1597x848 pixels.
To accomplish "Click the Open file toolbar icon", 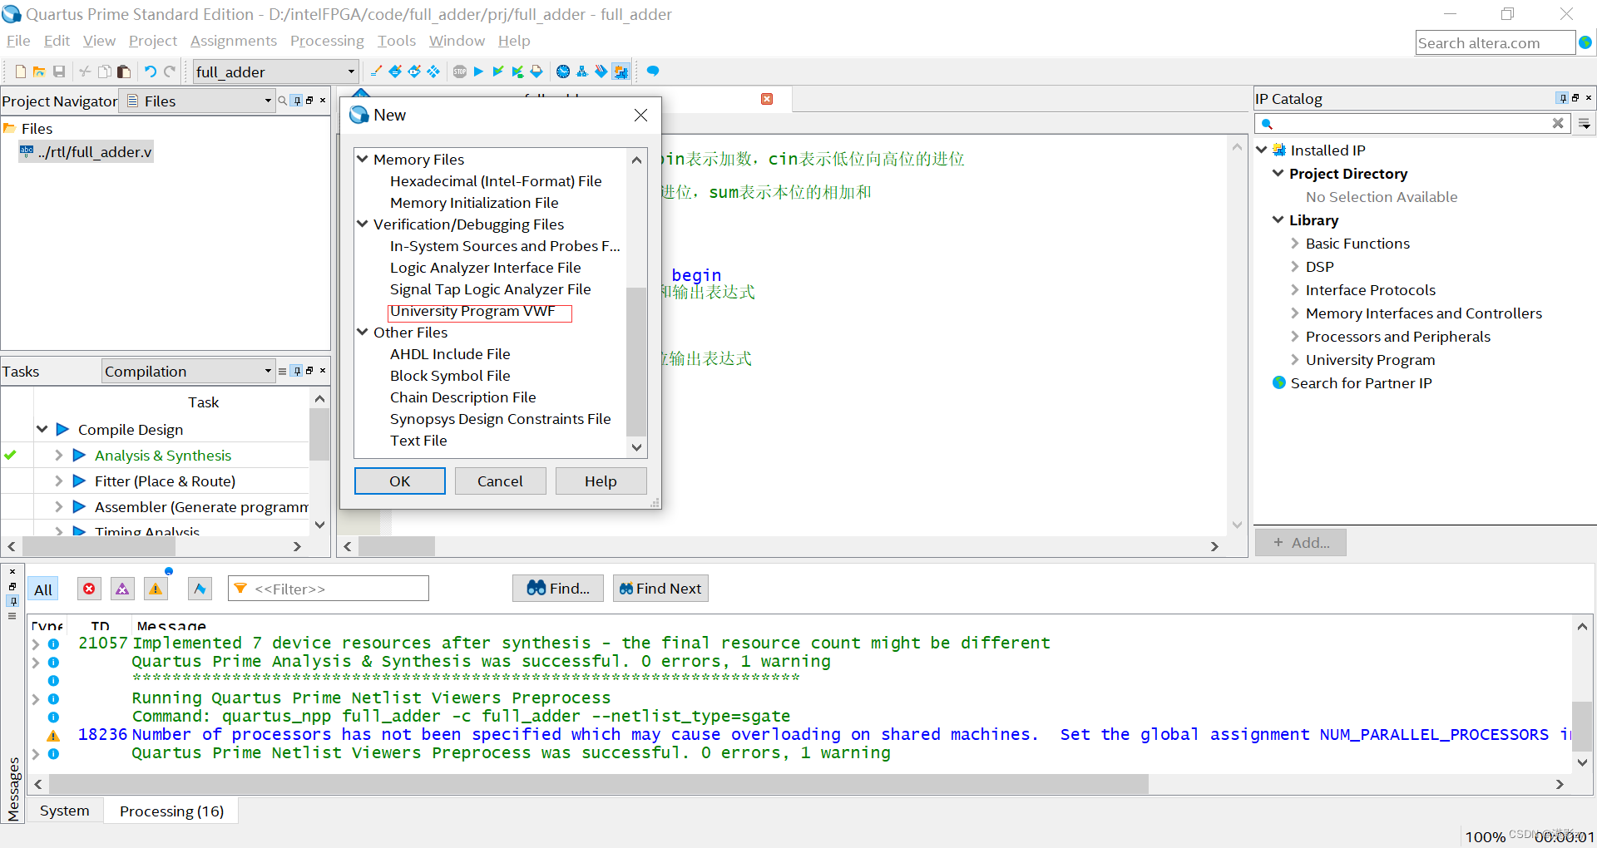I will coord(39,71).
